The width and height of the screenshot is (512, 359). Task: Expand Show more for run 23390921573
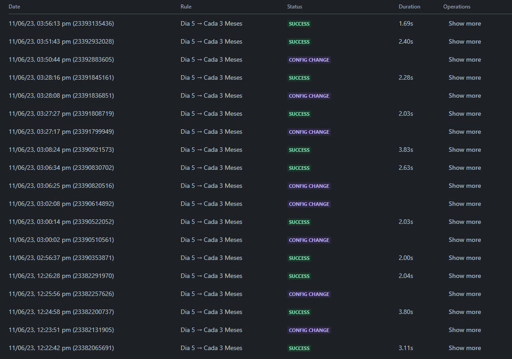tap(464, 150)
